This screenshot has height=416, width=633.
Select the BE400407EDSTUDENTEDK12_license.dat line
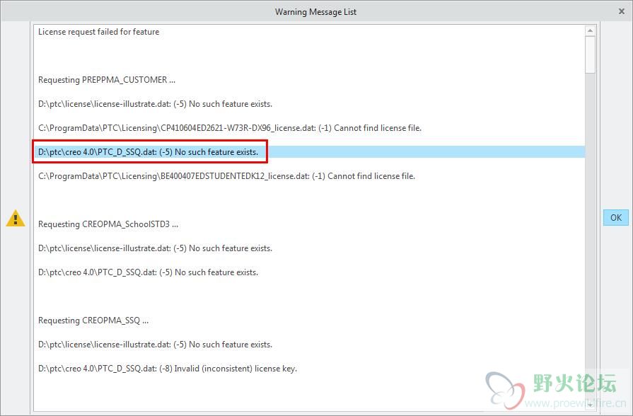click(x=226, y=176)
